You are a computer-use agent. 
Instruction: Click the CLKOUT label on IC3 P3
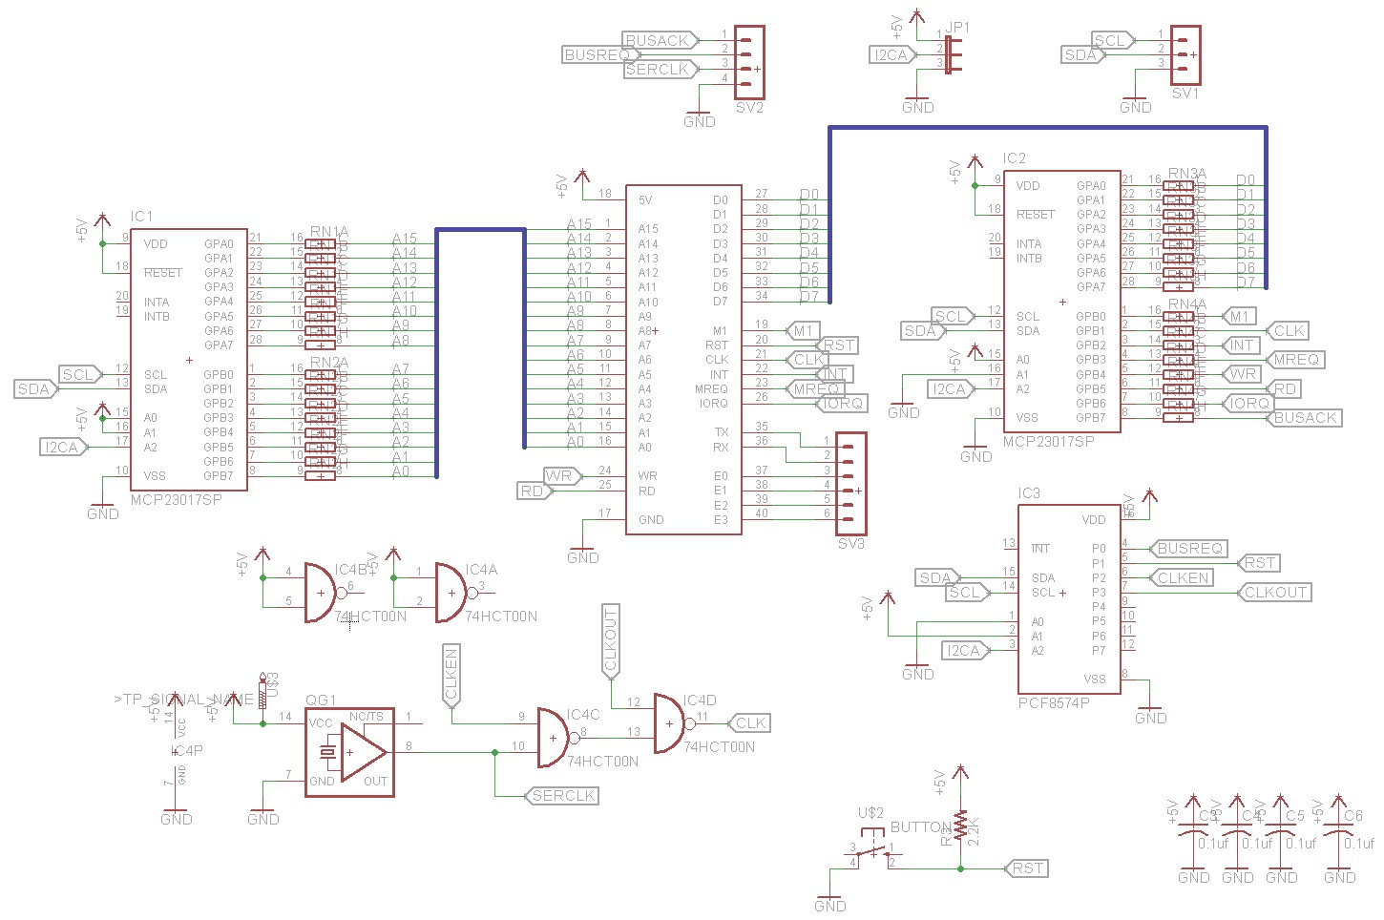(x=1273, y=592)
